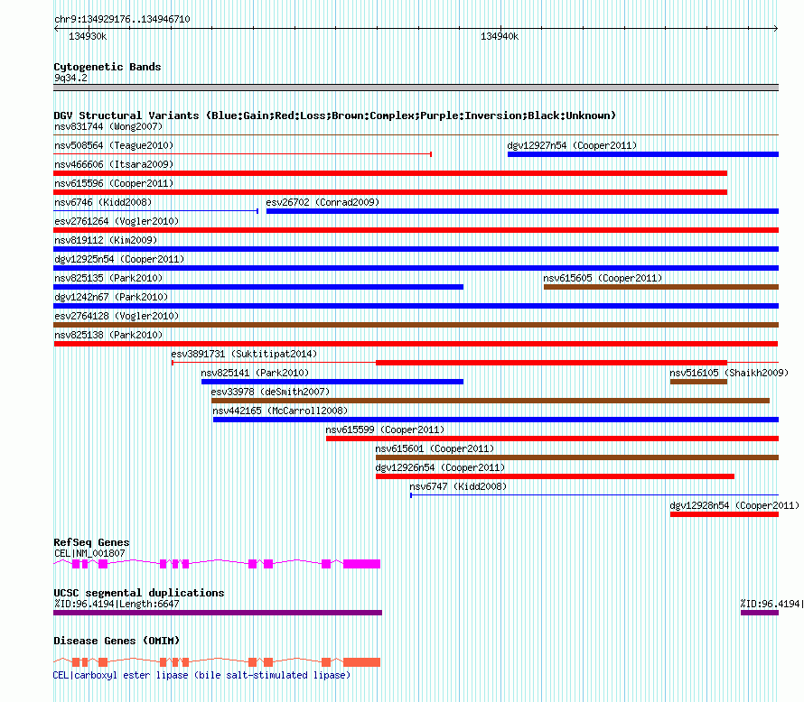Open the esv26702 (Conrad2009) label
Viewport: 804px width, 702px height.
(323, 202)
